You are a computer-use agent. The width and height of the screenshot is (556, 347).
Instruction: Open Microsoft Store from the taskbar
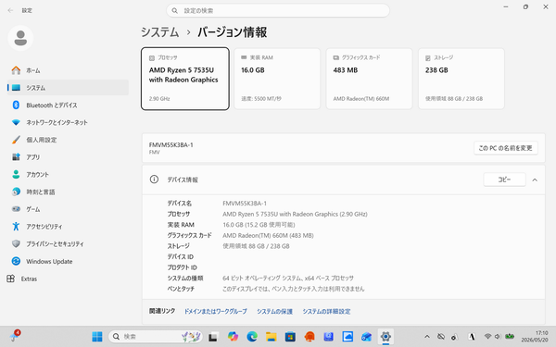pyautogui.click(x=290, y=337)
